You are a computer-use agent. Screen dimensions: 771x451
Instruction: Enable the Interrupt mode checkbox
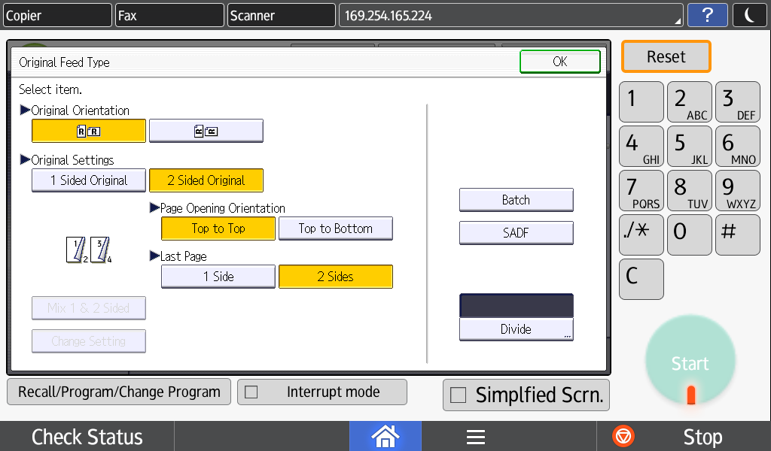coord(252,392)
